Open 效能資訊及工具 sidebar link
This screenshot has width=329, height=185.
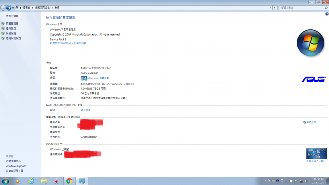pyautogui.click(x=15, y=171)
